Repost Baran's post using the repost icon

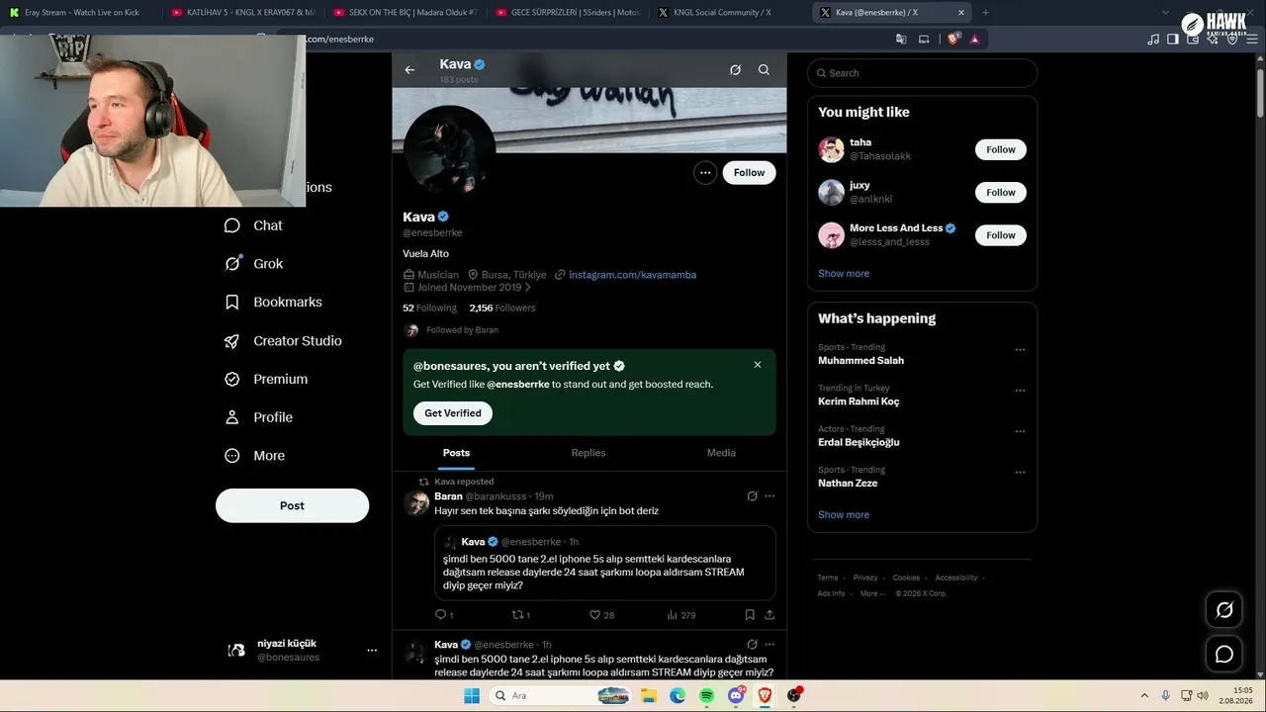516,615
